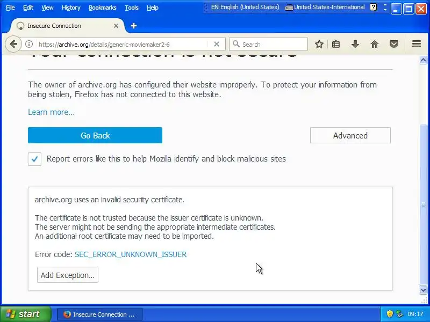Select the Insecure Connection tab
This screenshot has height=322, width=430.
67,26
